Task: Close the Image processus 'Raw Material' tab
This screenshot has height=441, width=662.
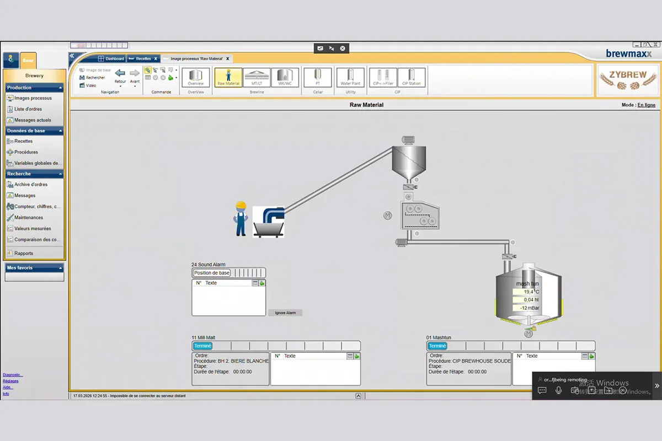Action: (x=227, y=58)
